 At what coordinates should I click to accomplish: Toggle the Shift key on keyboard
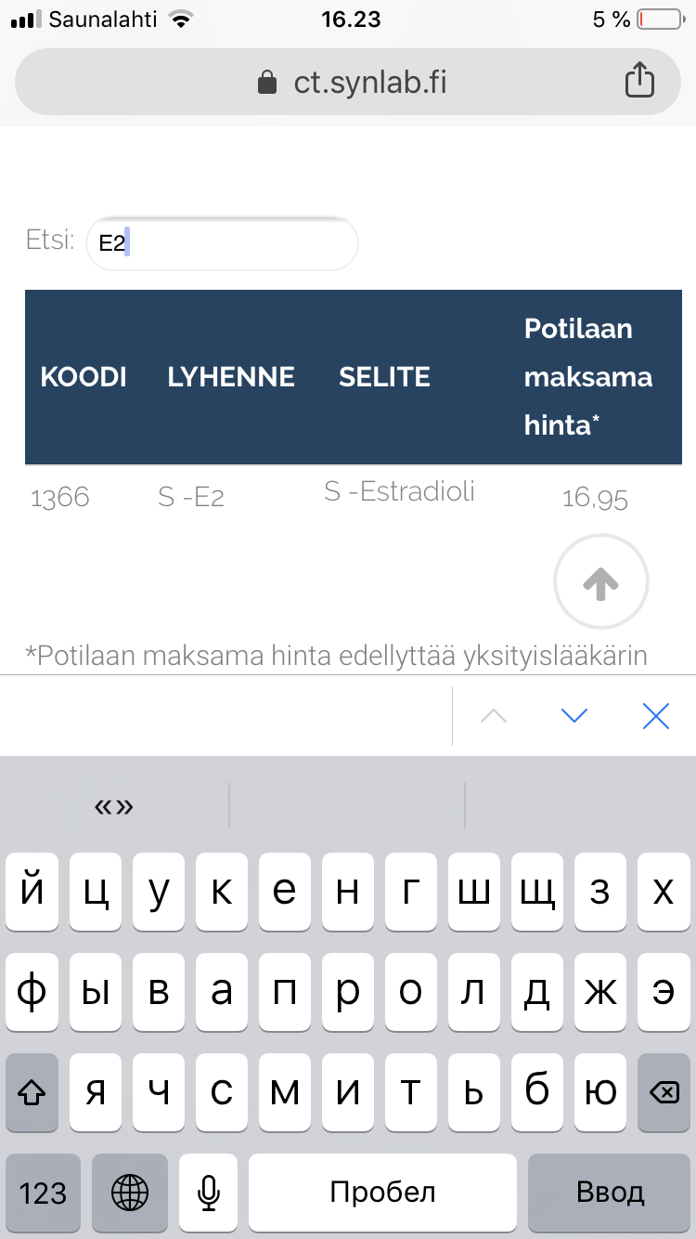32,1092
